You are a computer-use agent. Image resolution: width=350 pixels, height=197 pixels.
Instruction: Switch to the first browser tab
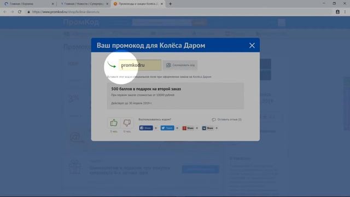pos(28,4)
